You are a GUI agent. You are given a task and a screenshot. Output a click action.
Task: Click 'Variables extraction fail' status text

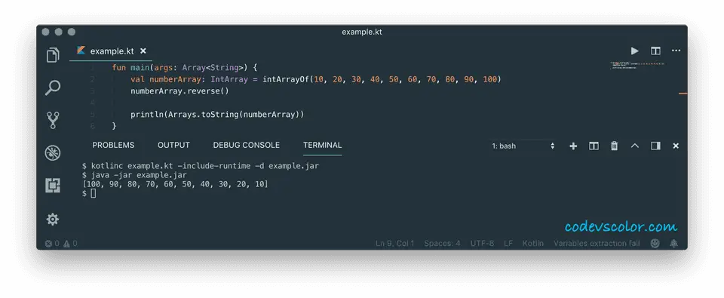[x=597, y=244]
